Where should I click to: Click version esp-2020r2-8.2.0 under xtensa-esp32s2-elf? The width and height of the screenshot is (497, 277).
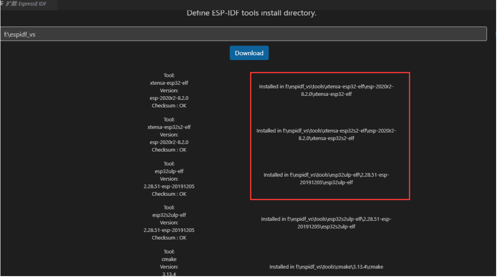(169, 142)
